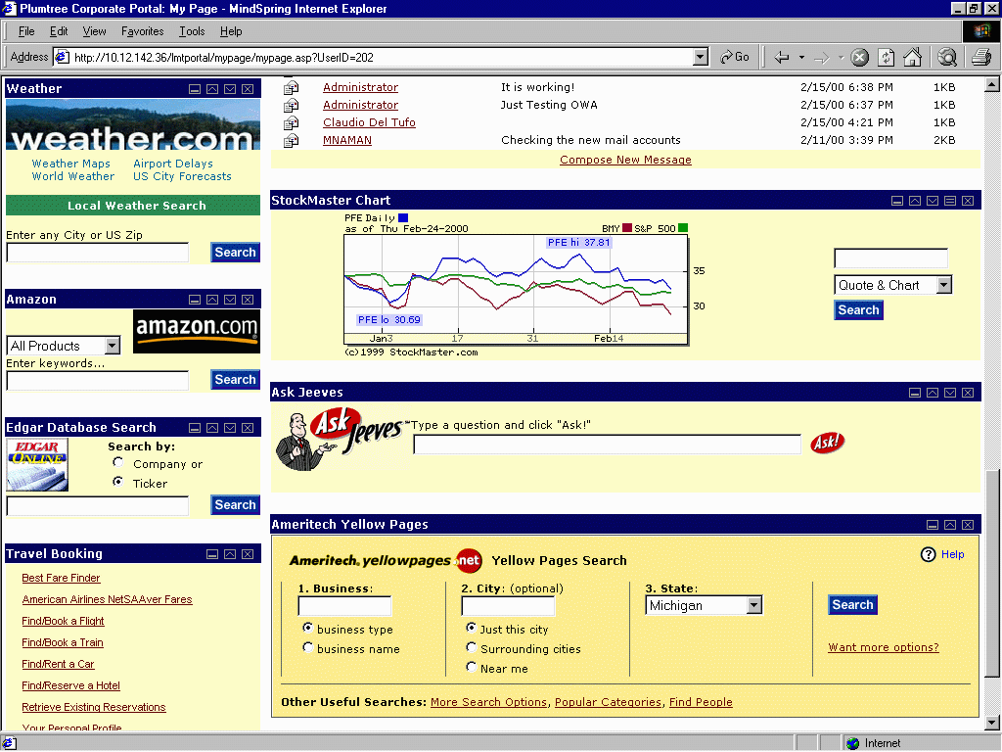Click the Search button in Weather gadget
Viewport: 1002px width, 752px height.
pyautogui.click(x=235, y=253)
